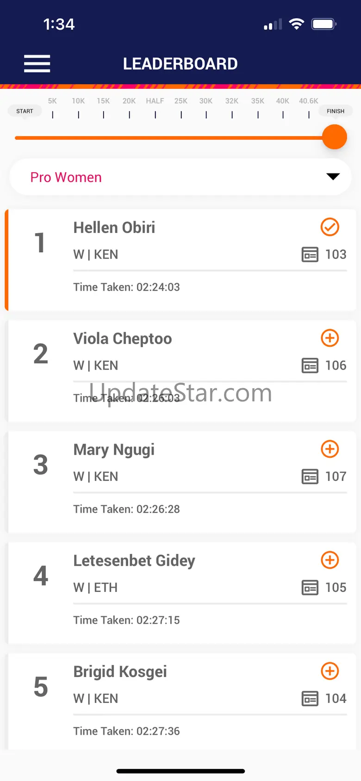Screen dimensions: 361x781
Task: Open the hamburger navigation menu
Action: (37, 63)
